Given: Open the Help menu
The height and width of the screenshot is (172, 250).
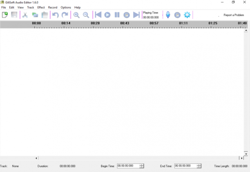Looking at the screenshot, I should tap(77, 7).
